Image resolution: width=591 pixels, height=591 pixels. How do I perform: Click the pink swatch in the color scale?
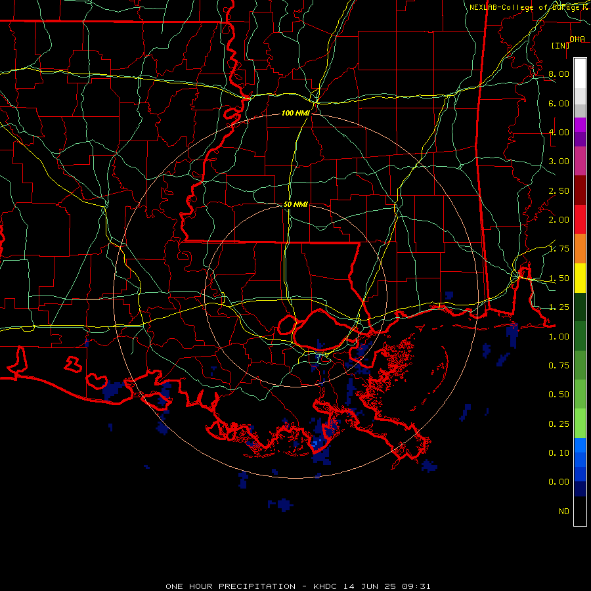click(x=580, y=161)
